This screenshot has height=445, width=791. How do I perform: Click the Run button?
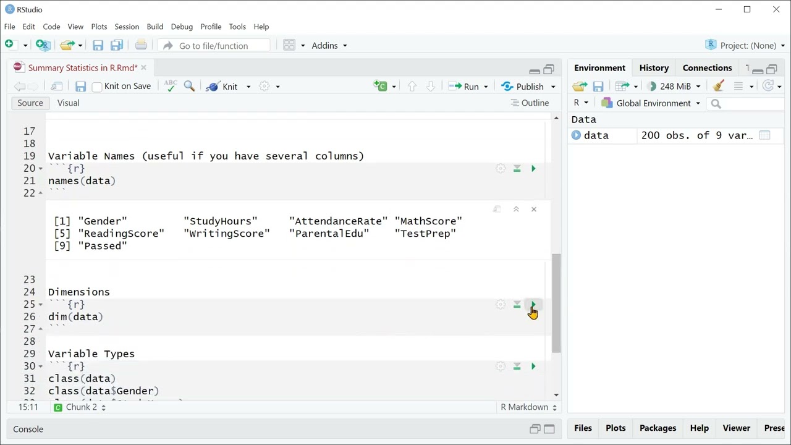click(x=464, y=87)
